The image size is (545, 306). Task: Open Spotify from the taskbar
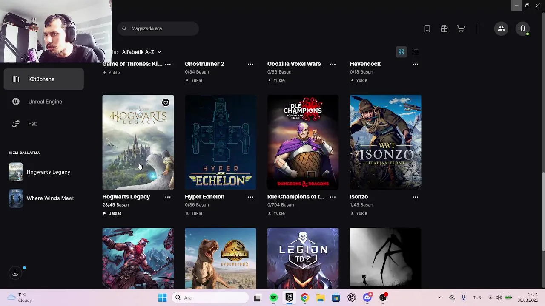click(x=274, y=298)
